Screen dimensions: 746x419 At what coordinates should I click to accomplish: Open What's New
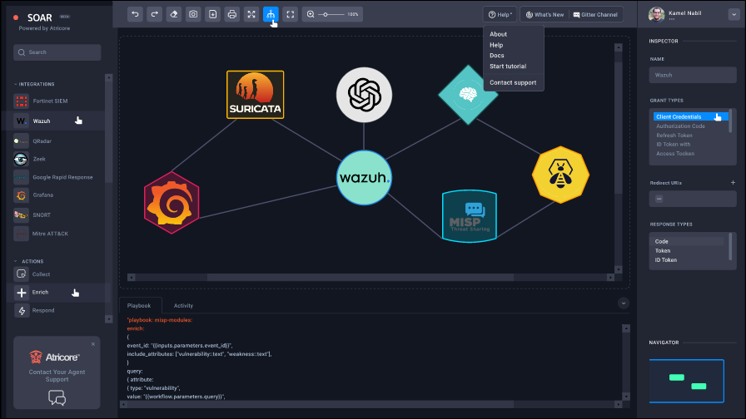(545, 15)
